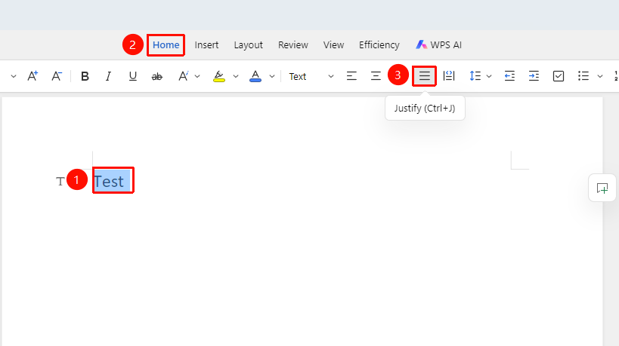Center align the text

(x=376, y=76)
